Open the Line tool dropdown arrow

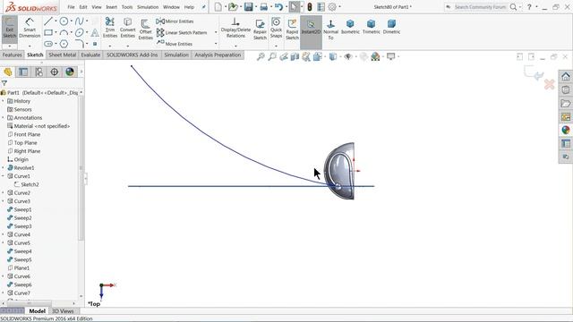tap(56, 21)
